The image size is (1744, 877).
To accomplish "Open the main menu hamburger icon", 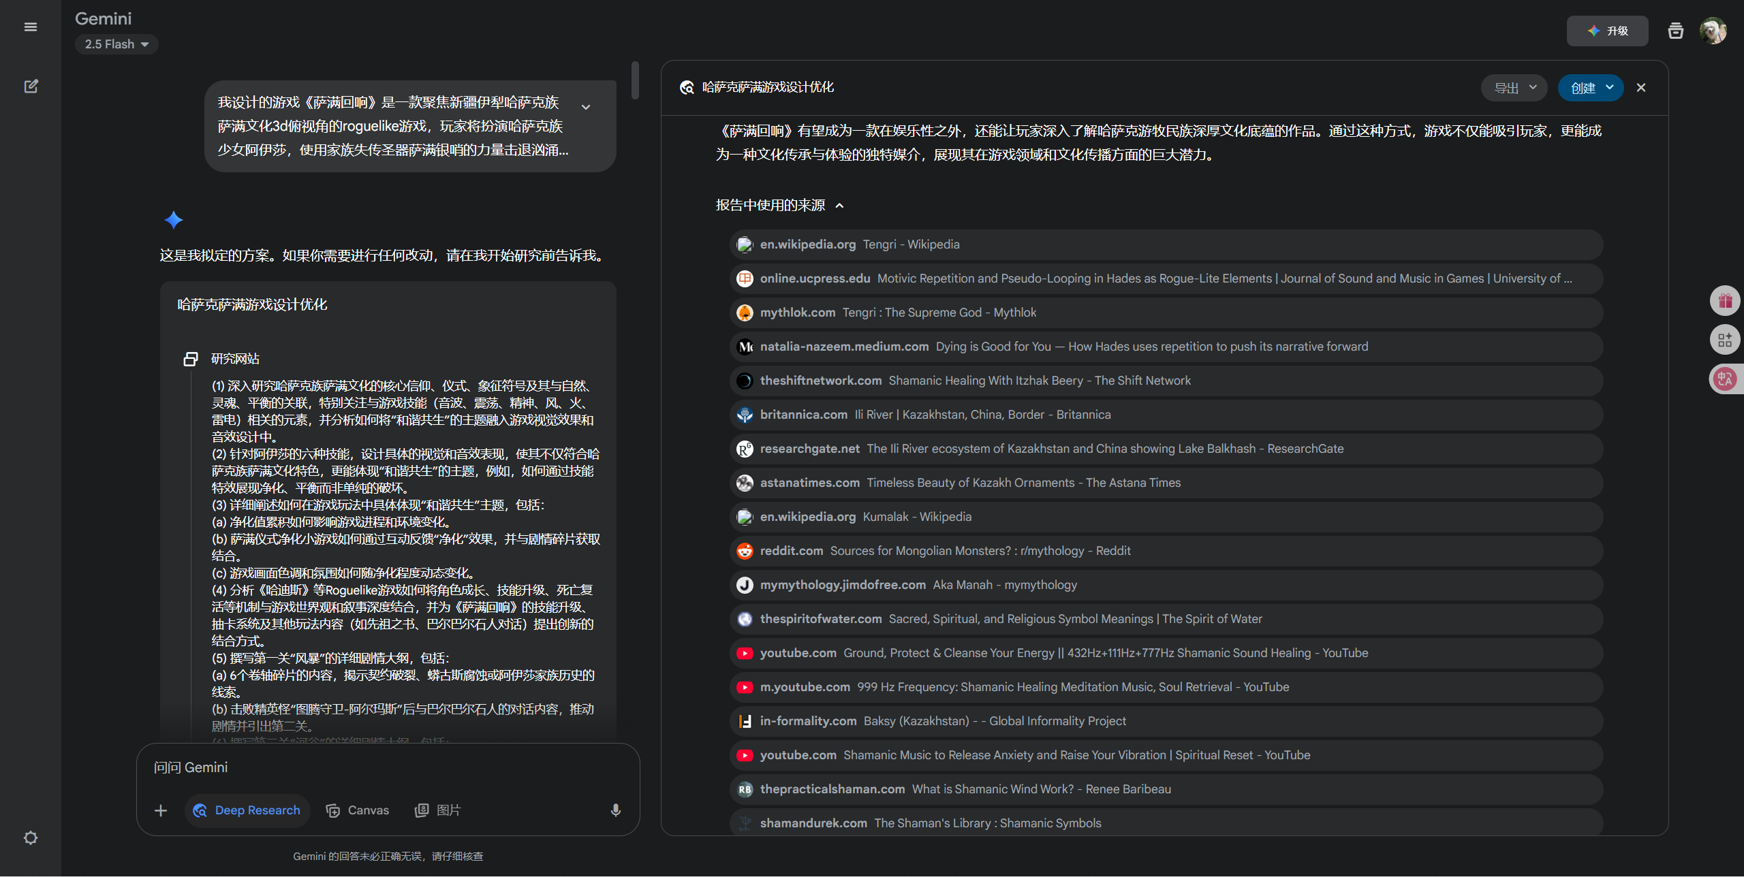I will click(x=31, y=27).
